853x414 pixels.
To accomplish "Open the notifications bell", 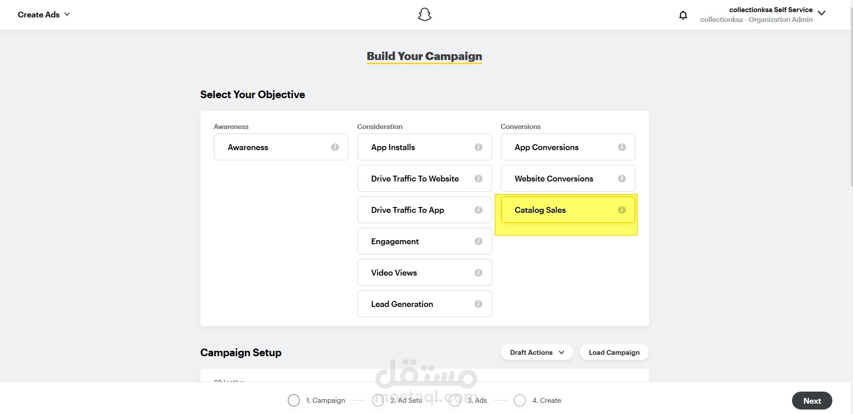I will 683,15.
